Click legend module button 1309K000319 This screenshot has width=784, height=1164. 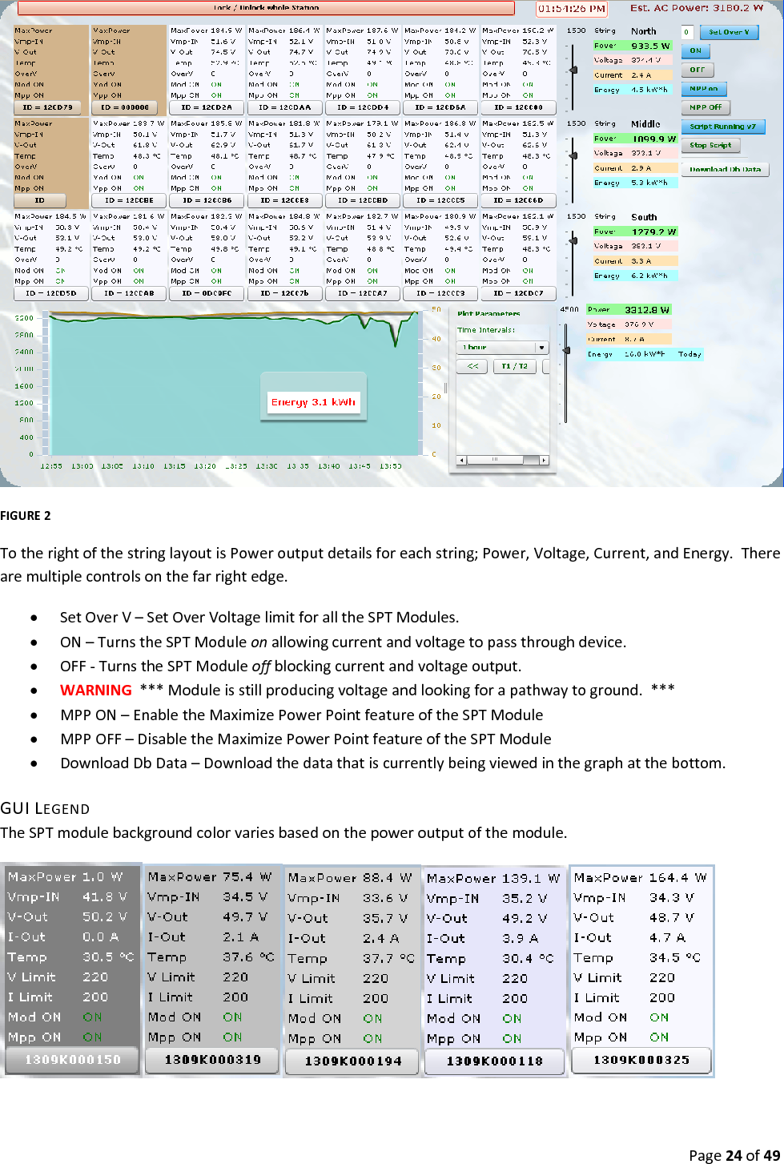click(x=212, y=1060)
